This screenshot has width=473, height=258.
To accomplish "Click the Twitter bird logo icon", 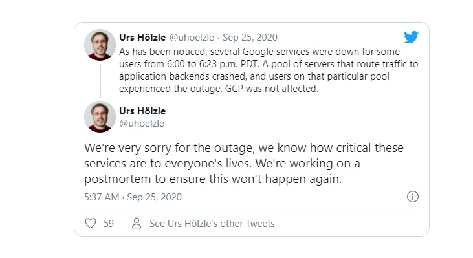I will coord(411,37).
